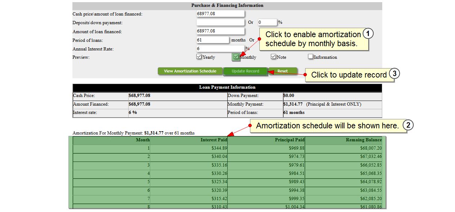
Task: Click the Amount of loan financed field
Action: point(220,31)
